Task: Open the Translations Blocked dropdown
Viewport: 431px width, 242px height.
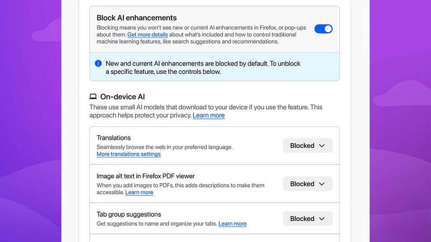Action: (307, 145)
